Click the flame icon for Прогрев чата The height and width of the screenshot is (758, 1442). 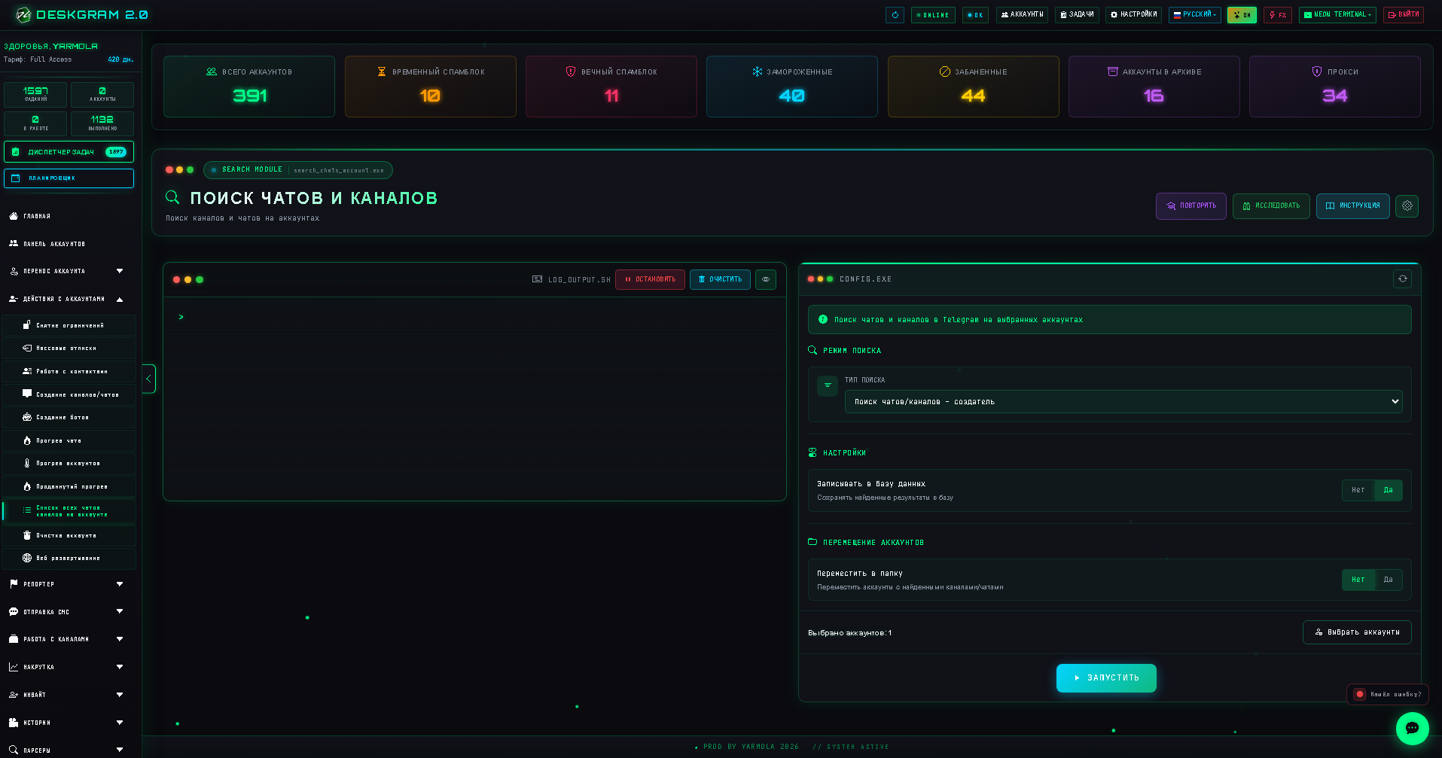(27, 440)
